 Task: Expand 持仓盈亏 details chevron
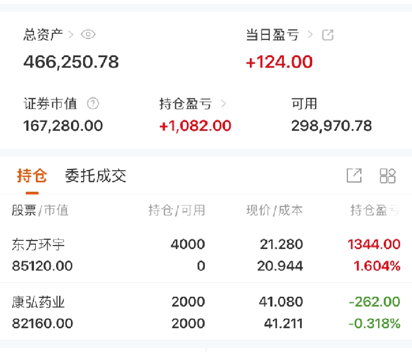(224, 104)
